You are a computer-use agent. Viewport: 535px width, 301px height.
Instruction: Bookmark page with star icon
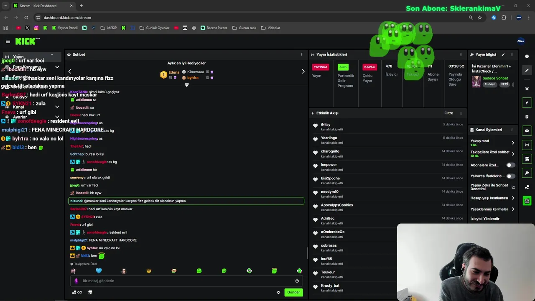click(x=480, y=18)
